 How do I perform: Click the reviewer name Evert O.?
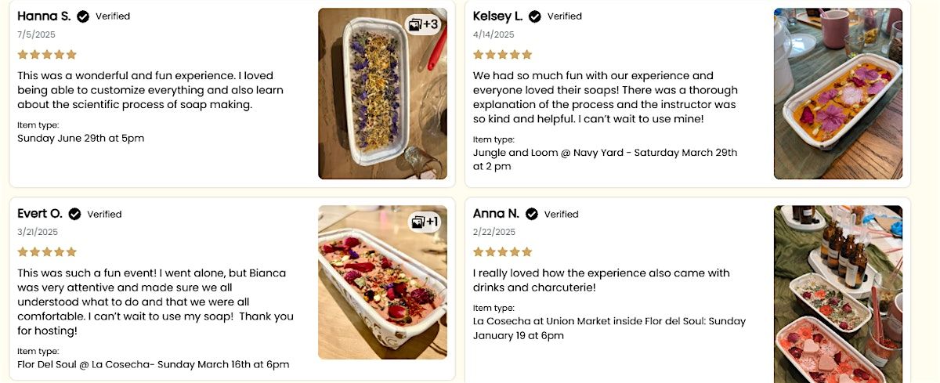39,214
